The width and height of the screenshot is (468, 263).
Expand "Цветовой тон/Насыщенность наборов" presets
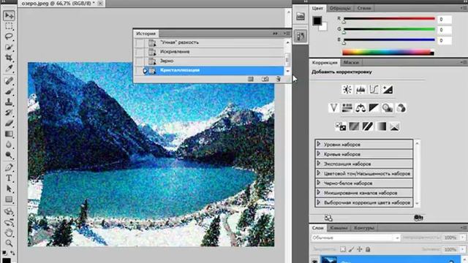point(319,173)
